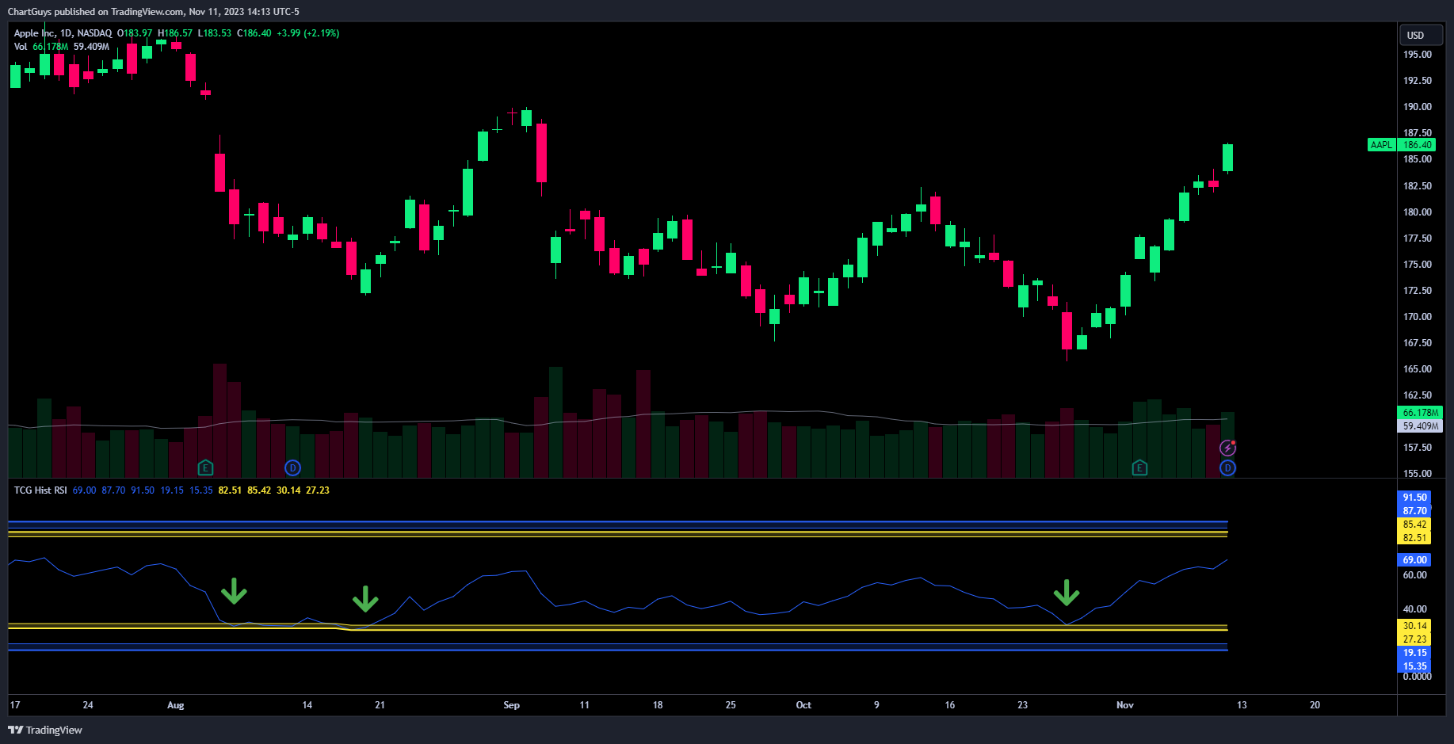
Task: Select the Apple Inc, 1D, NASDAQ legend title
Action: [x=63, y=33]
